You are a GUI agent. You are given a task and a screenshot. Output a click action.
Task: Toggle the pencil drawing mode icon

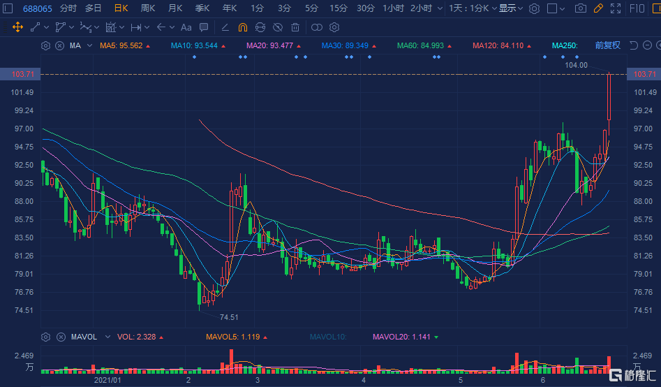[598, 8]
